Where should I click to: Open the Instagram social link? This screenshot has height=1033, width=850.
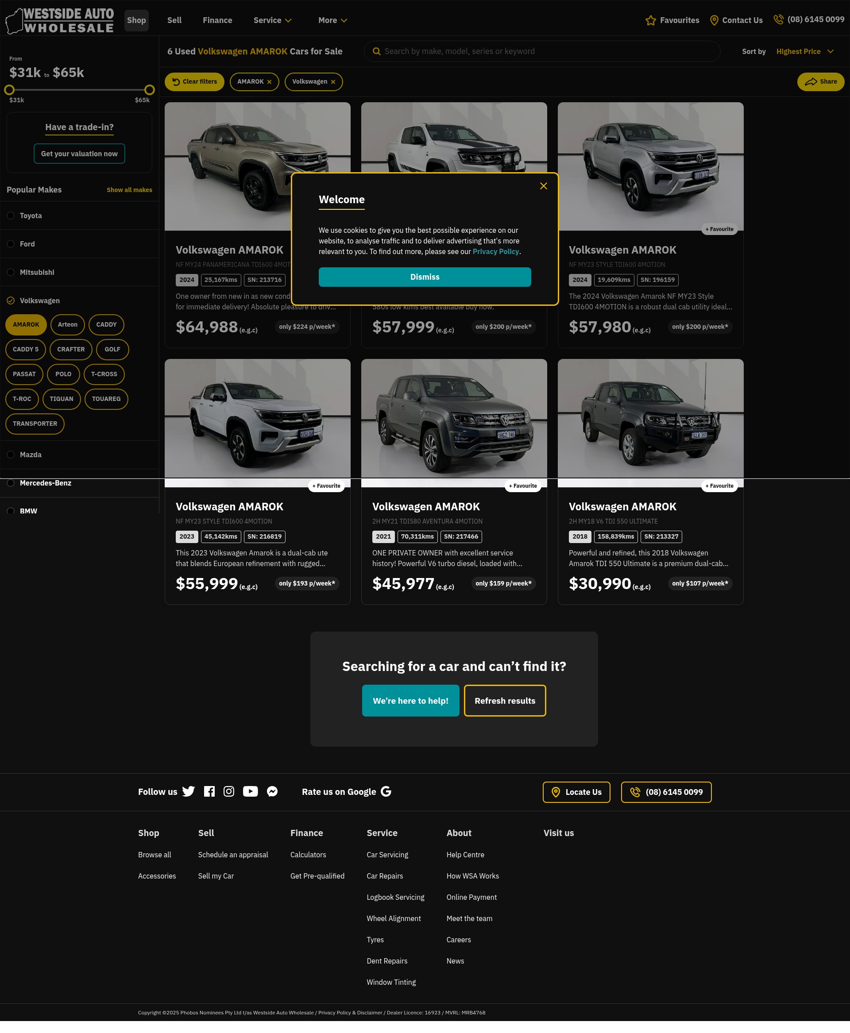pyautogui.click(x=228, y=792)
